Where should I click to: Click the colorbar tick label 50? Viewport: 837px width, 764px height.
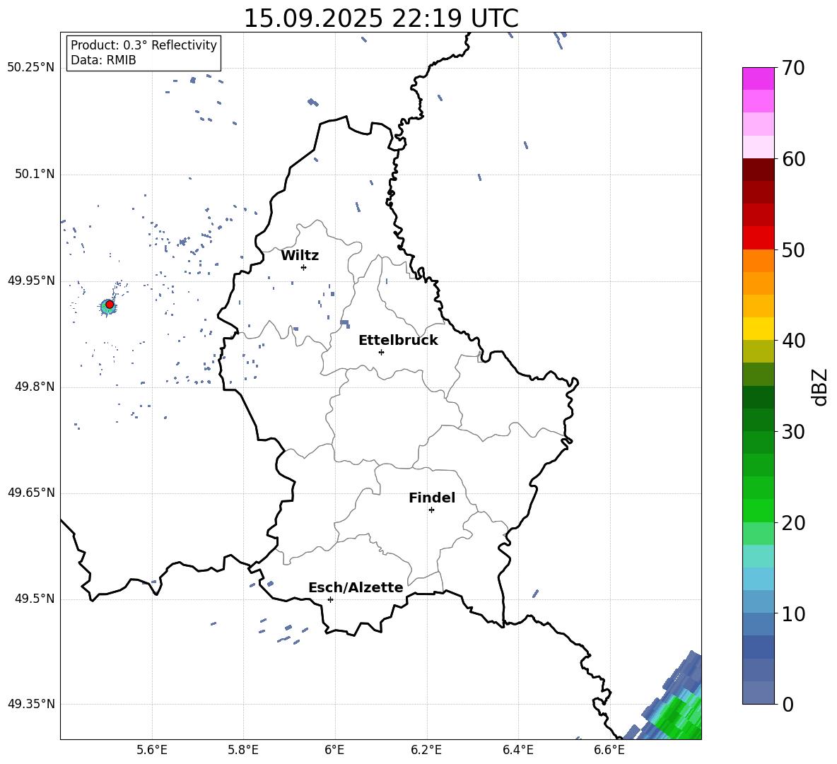point(793,249)
